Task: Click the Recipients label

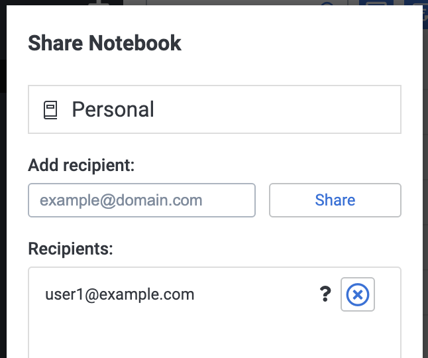Action: [x=70, y=249]
